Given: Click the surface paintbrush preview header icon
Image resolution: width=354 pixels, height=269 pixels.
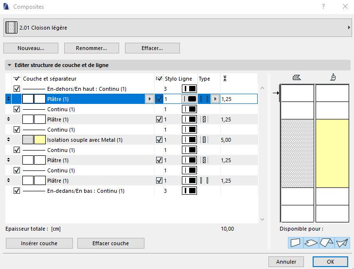Looking at the screenshot, I should click(x=333, y=77).
